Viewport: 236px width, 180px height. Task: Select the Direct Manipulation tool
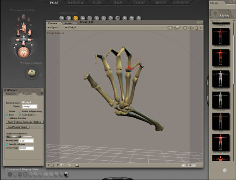[139, 18]
